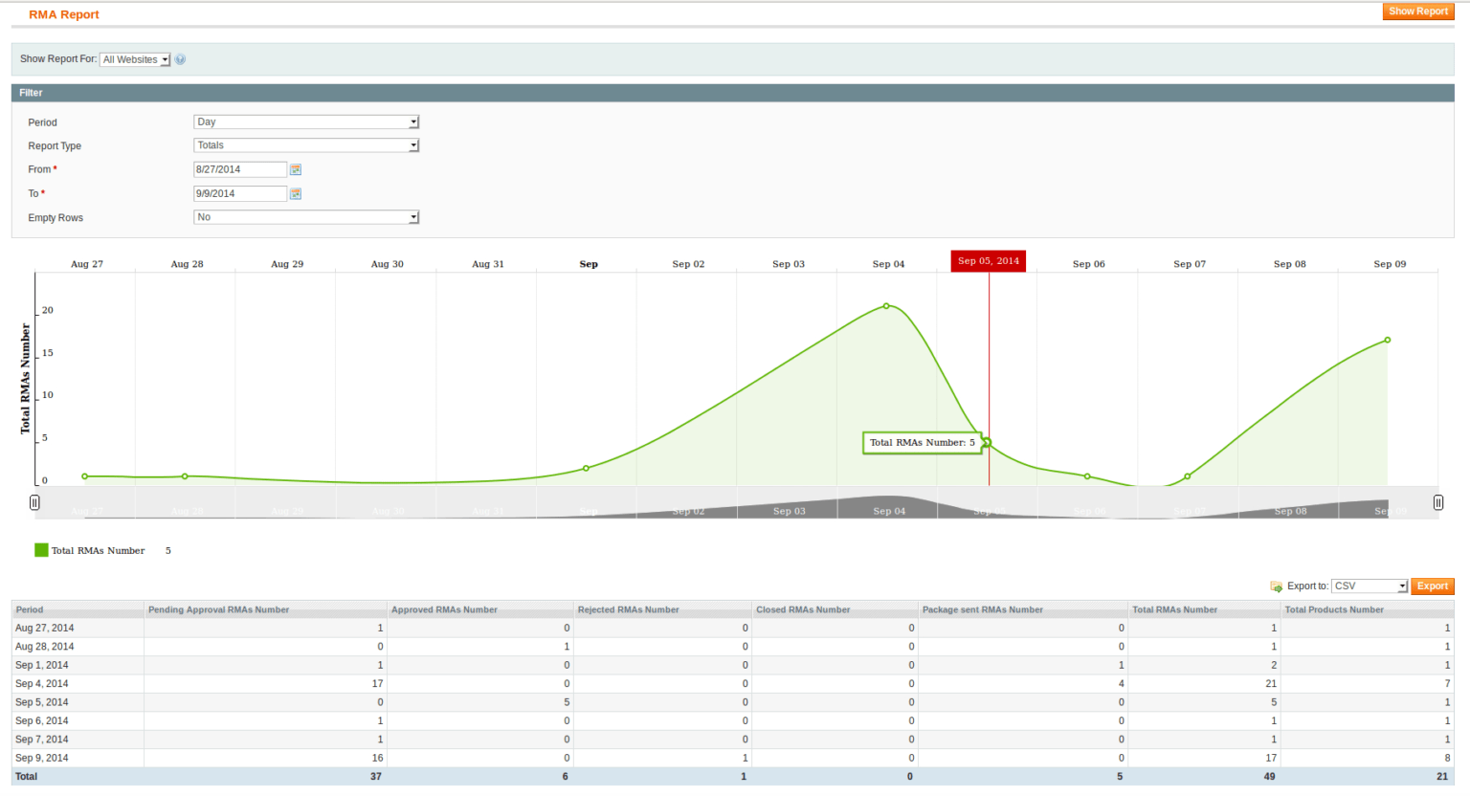This screenshot has height=796, width=1470.
Task: Open the Period dropdown showing Day
Action: [306, 122]
